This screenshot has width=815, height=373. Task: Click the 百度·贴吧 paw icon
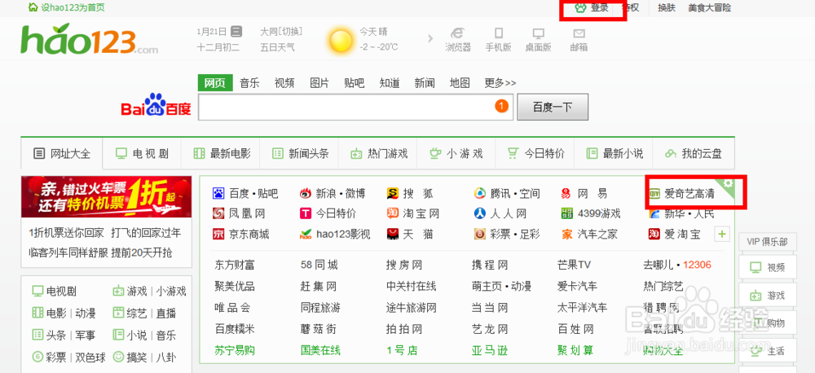[218, 194]
